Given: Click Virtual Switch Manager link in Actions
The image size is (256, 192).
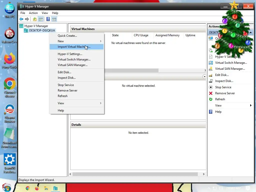Looking at the screenshot, I should pyautogui.click(x=231, y=63).
